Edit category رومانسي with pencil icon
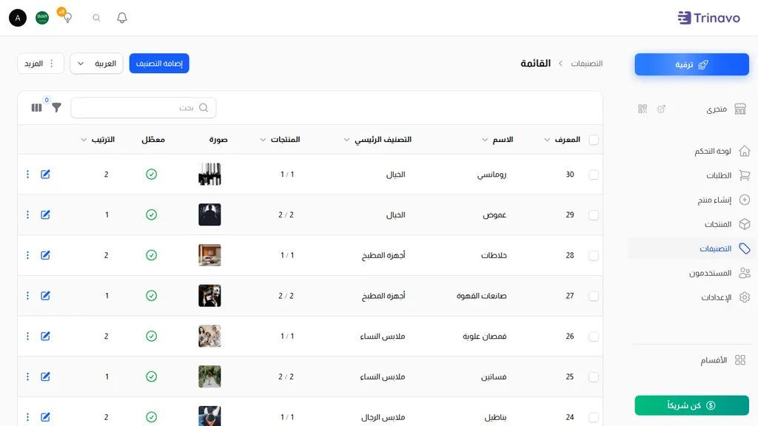The width and height of the screenshot is (758, 426). point(45,175)
